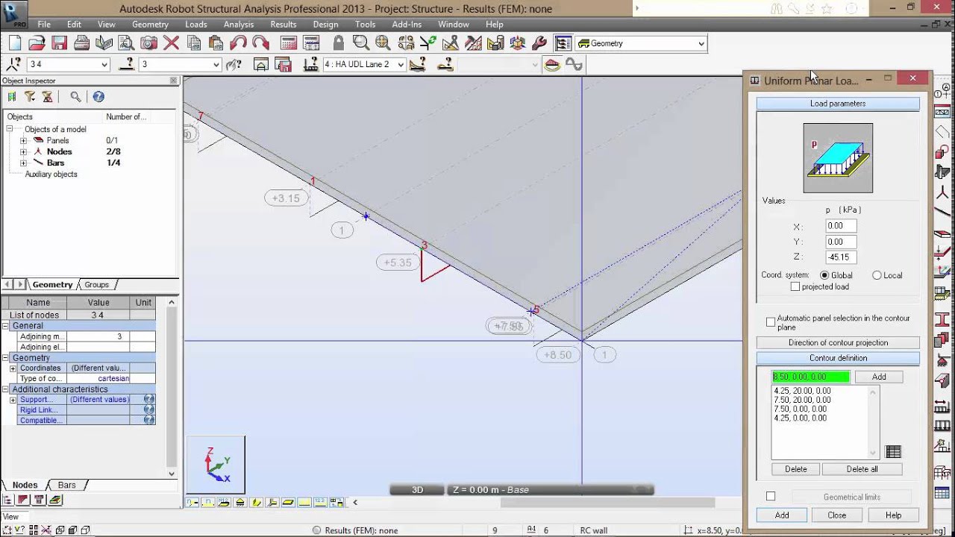Open the Geometry layout dropdown
955x537 pixels.
701,43
